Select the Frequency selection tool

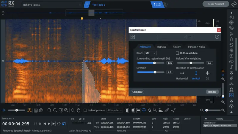(x=138, y=110)
